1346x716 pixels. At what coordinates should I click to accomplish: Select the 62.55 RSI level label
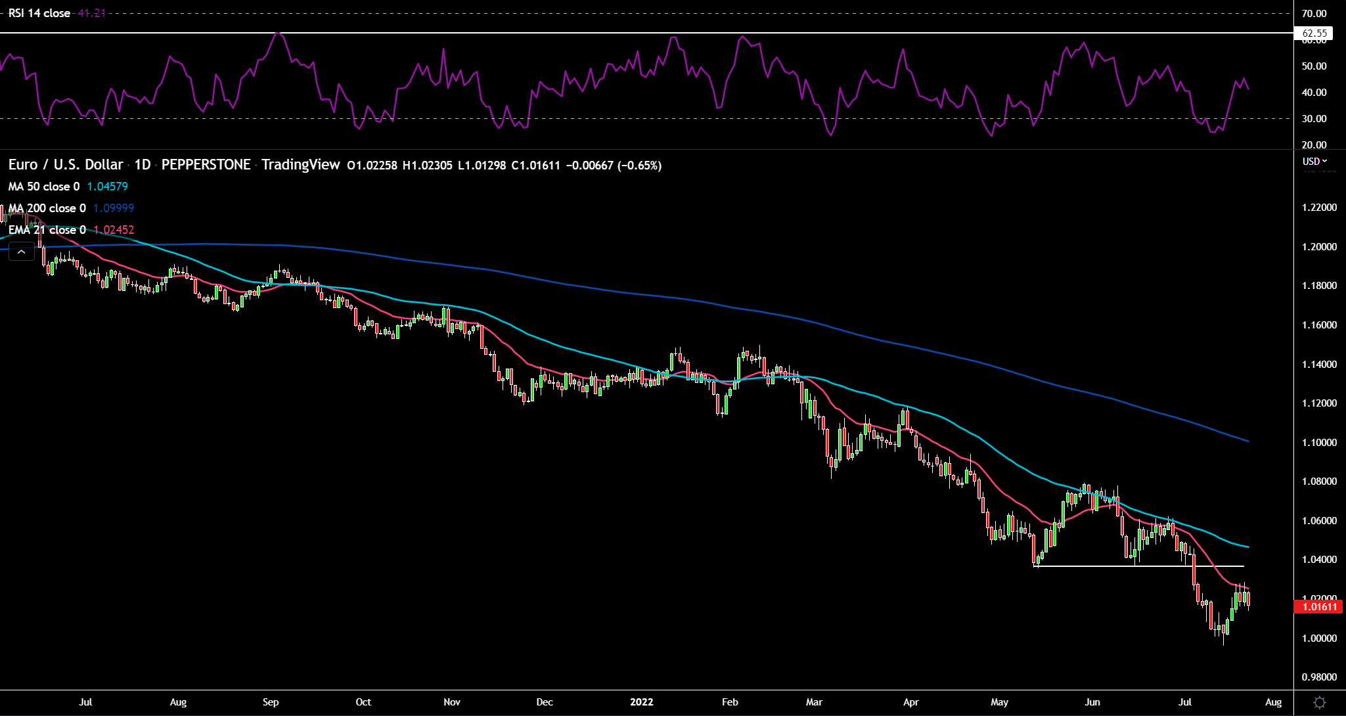(1314, 34)
